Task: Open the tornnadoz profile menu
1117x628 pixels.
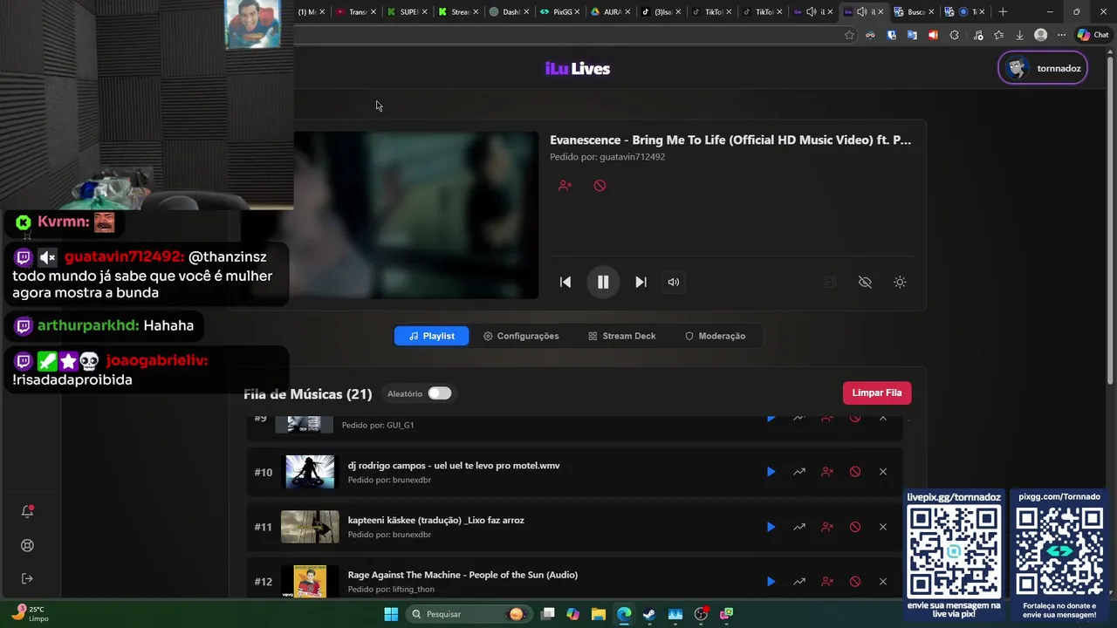Action: (1043, 68)
